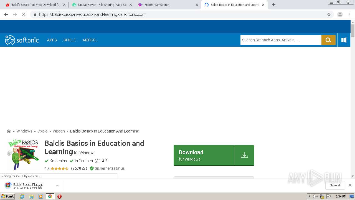
Task: Click the volume speaker tray icon
Action: [315, 196]
